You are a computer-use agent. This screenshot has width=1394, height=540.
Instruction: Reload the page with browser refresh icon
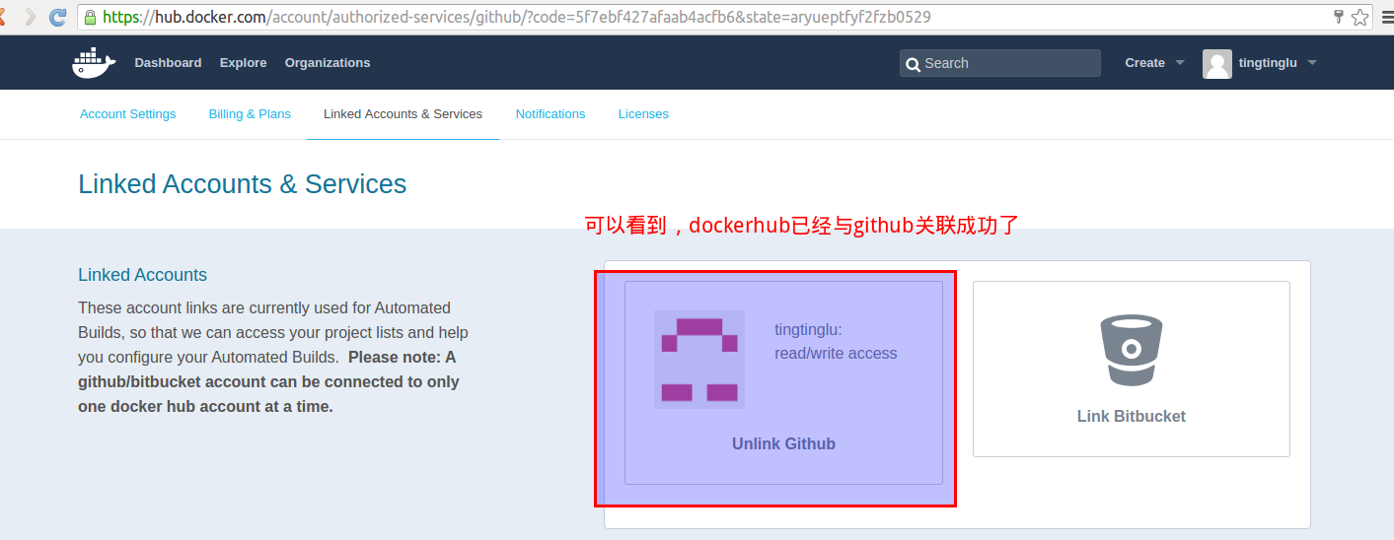click(58, 17)
